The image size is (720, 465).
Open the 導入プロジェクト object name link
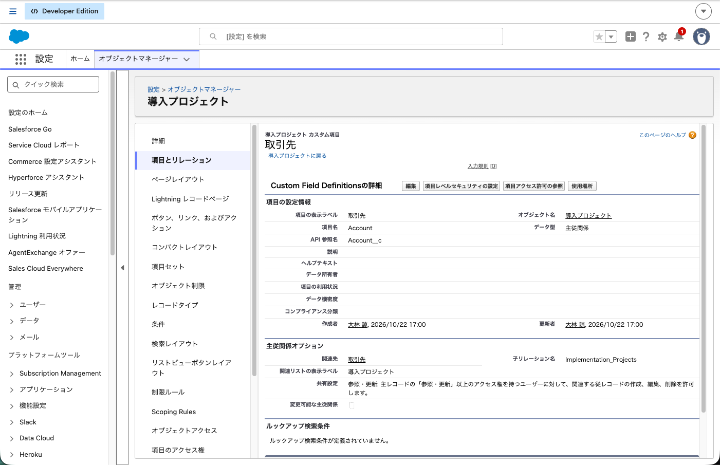point(588,216)
